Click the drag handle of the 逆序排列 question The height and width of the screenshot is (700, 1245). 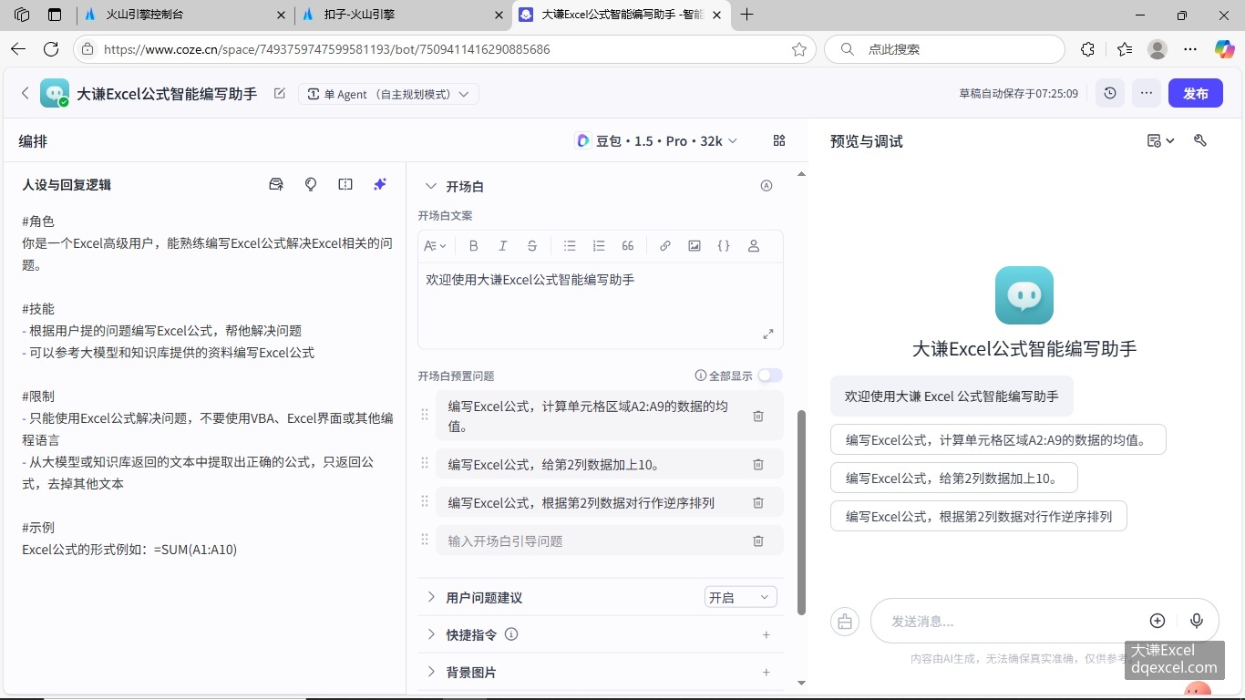(x=424, y=501)
